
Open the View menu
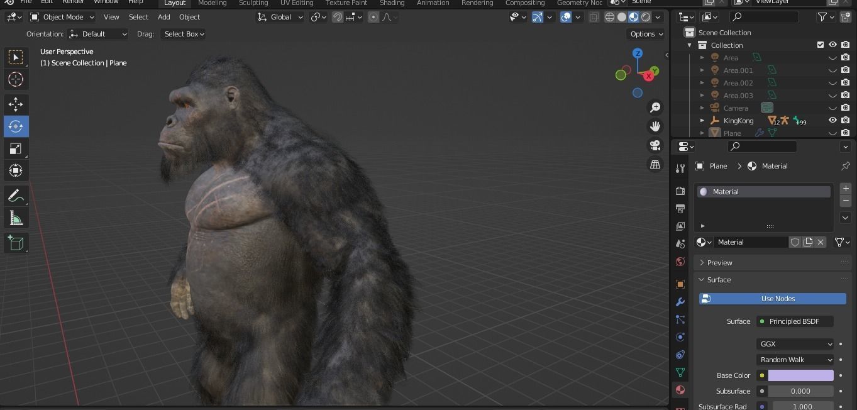tap(111, 17)
